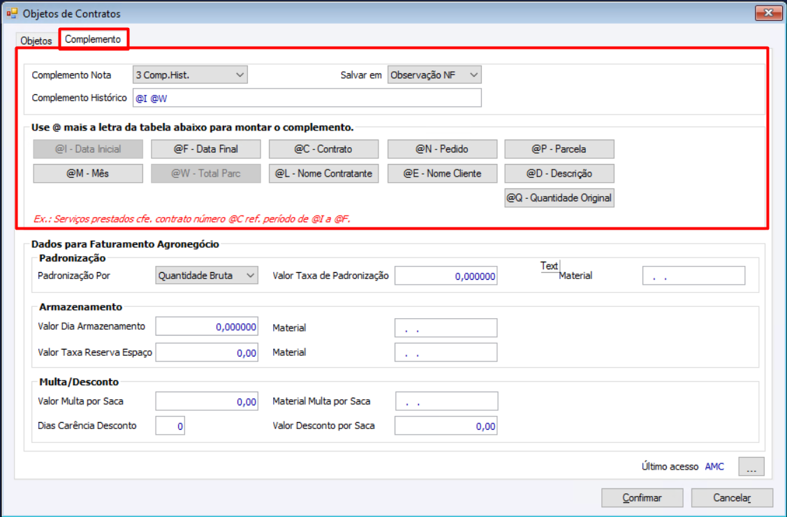The image size is (787, 517).
Task: Focus the Valor Dia Armazenamento field
Action: coord(207,327)
